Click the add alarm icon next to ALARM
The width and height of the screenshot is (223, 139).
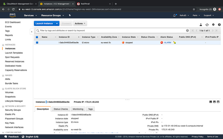coord(175,43)
